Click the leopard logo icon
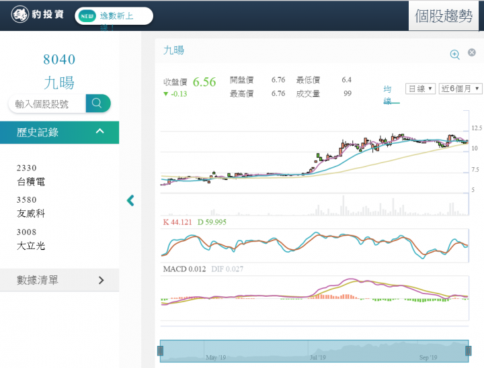Image resolution: width=484 pixels, height=368 pixels. tap(20, 15)
